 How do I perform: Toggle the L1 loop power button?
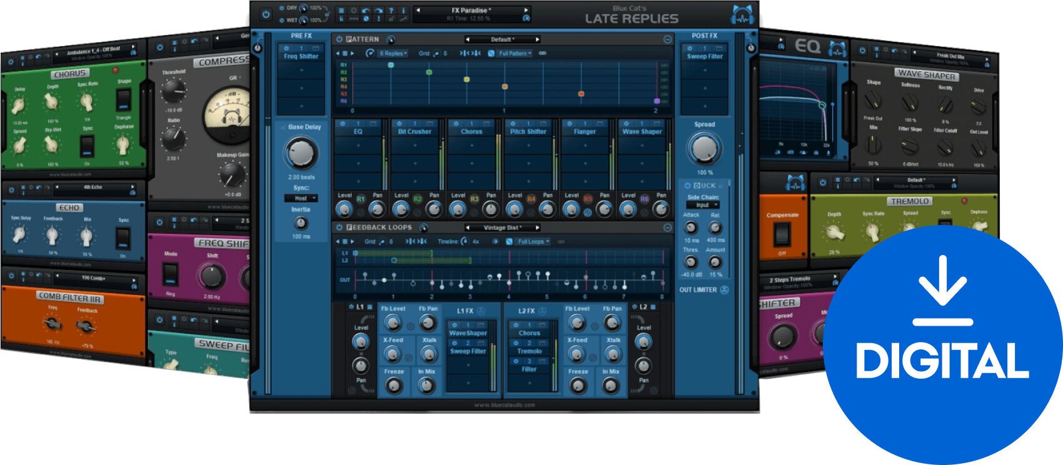(x=351, y=307)
